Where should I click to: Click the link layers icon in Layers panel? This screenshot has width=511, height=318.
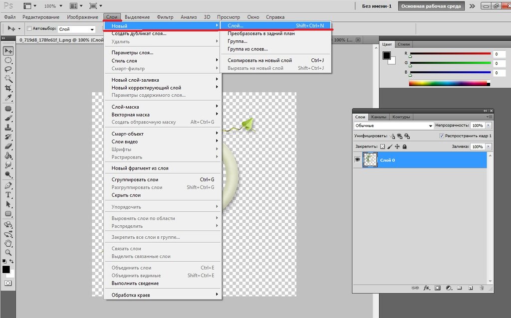pyautogui.click(x=415, y=288)
